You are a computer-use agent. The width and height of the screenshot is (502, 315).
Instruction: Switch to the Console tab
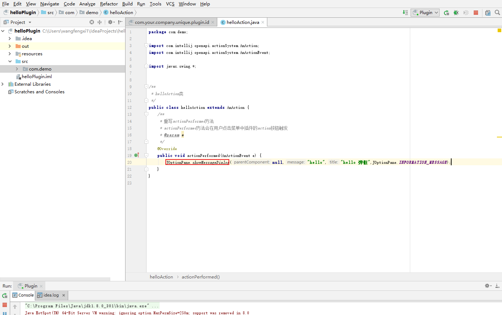click(x=23, y=295)
